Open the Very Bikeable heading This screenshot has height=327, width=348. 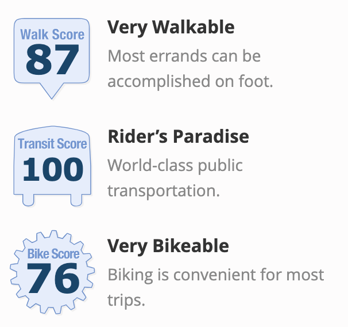[x=168, y=246]
